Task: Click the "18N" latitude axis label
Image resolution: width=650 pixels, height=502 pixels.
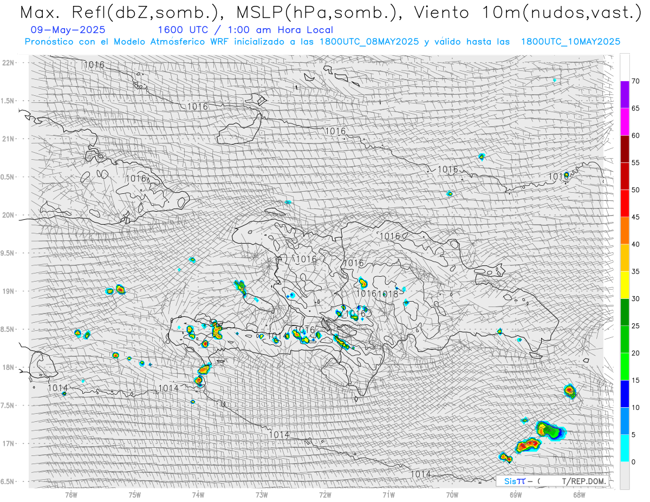Action: [x=9, y=367]
